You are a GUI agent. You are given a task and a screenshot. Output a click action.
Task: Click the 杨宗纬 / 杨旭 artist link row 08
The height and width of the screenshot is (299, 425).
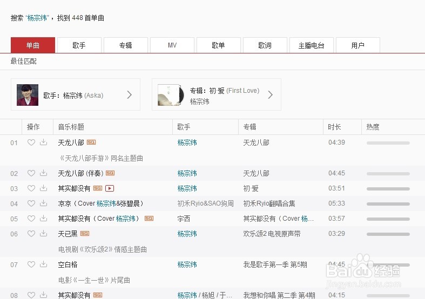[205, 295]
